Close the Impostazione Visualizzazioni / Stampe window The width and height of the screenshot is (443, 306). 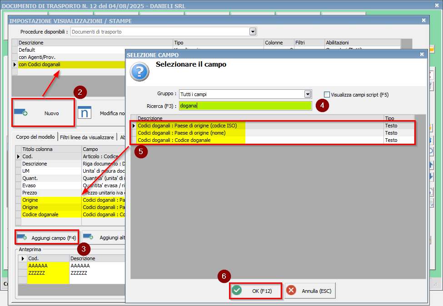[x=423, y=20]
